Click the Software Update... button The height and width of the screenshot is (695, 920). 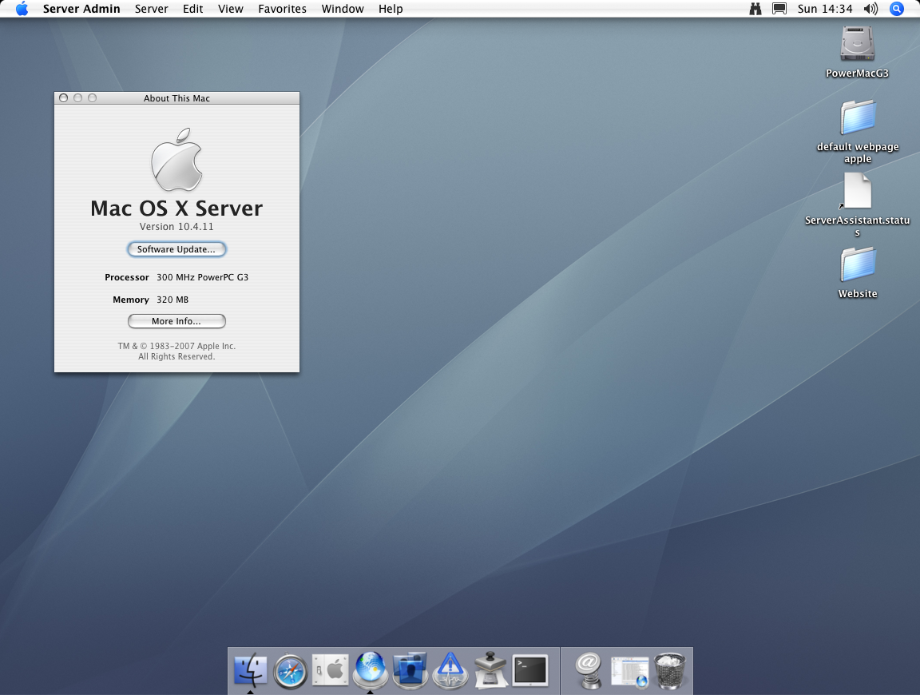(x=176, y=249)
